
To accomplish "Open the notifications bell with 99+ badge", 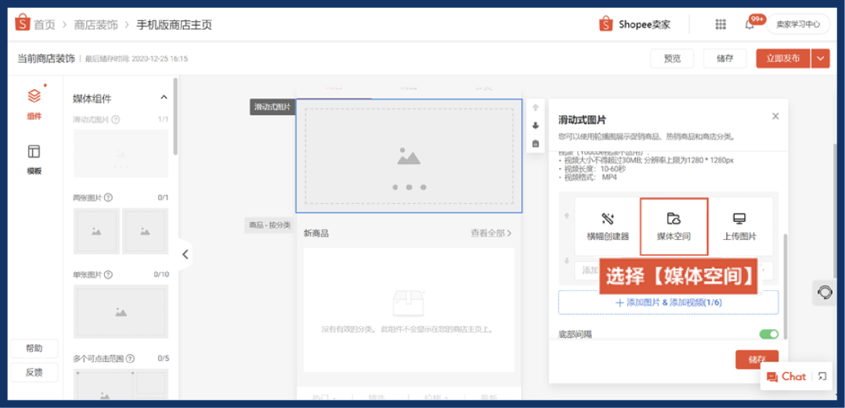I will click(750, 24).
